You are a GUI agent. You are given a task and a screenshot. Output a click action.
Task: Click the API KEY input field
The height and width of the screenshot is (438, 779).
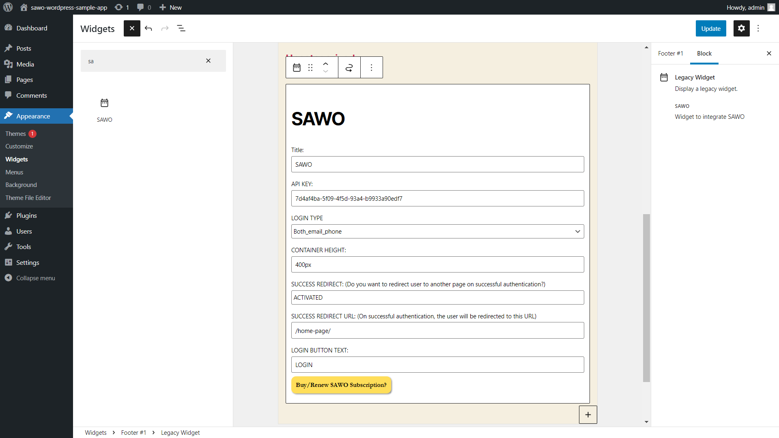[437, 198]
